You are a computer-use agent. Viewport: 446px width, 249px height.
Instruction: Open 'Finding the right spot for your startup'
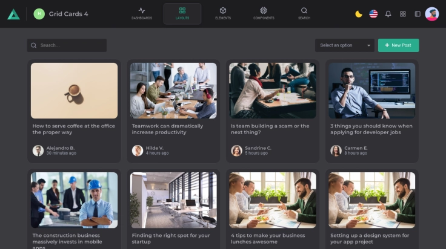coord(171,238)
